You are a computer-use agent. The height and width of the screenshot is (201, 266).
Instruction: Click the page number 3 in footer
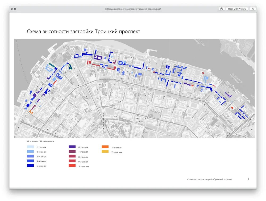pyautogui.click(x=248, y=179)
